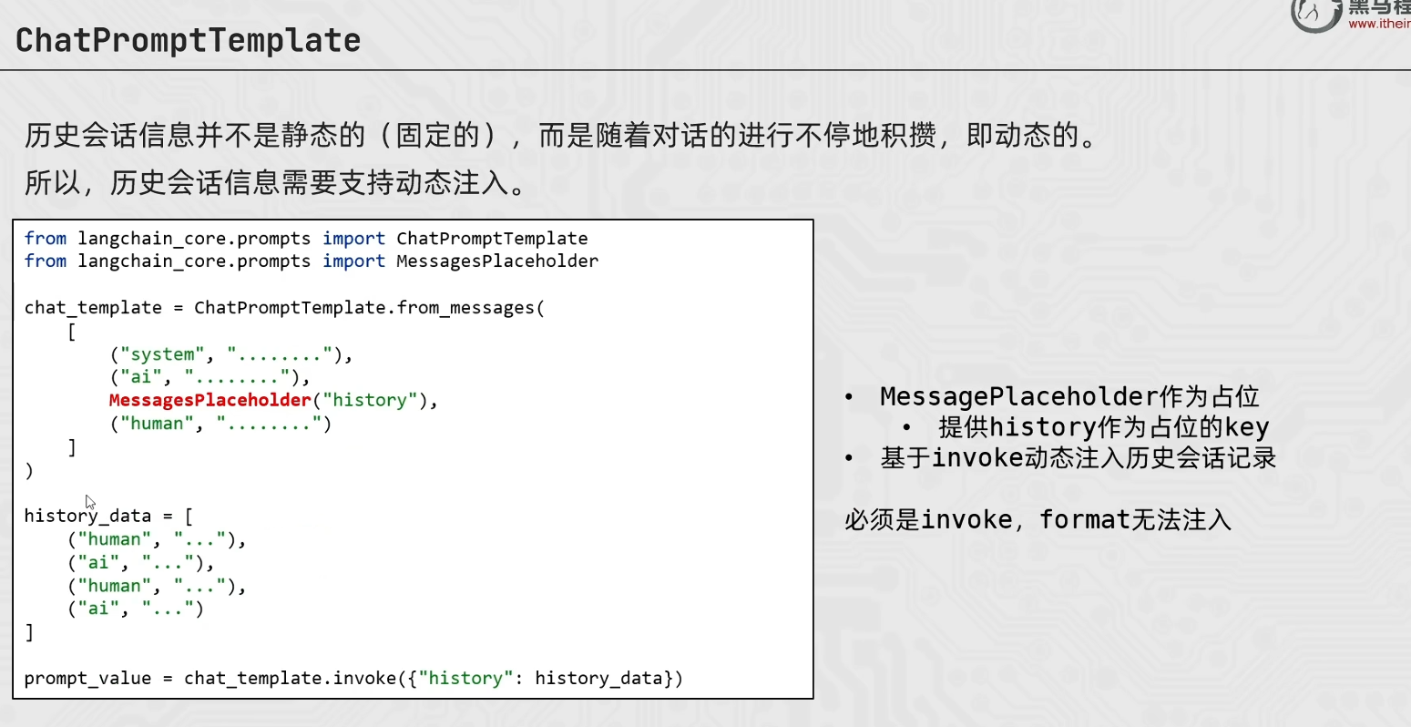This screenshot has height=727, width=1411.
Task: Click the history_data variable assignment
Action: (108, 516)
